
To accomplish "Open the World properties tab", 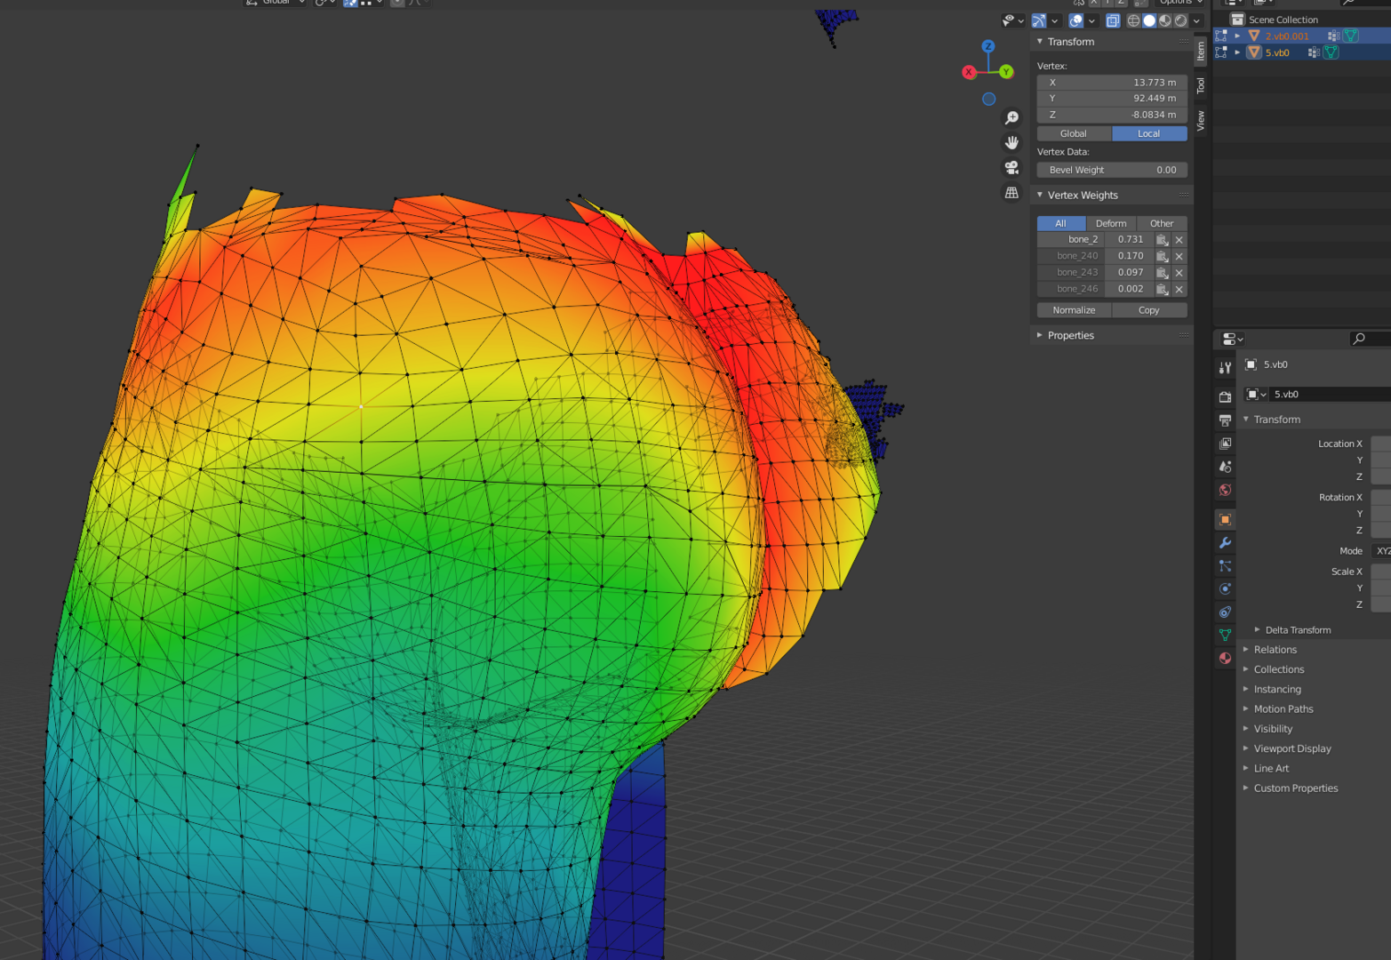I will (x=1225, y=490).
